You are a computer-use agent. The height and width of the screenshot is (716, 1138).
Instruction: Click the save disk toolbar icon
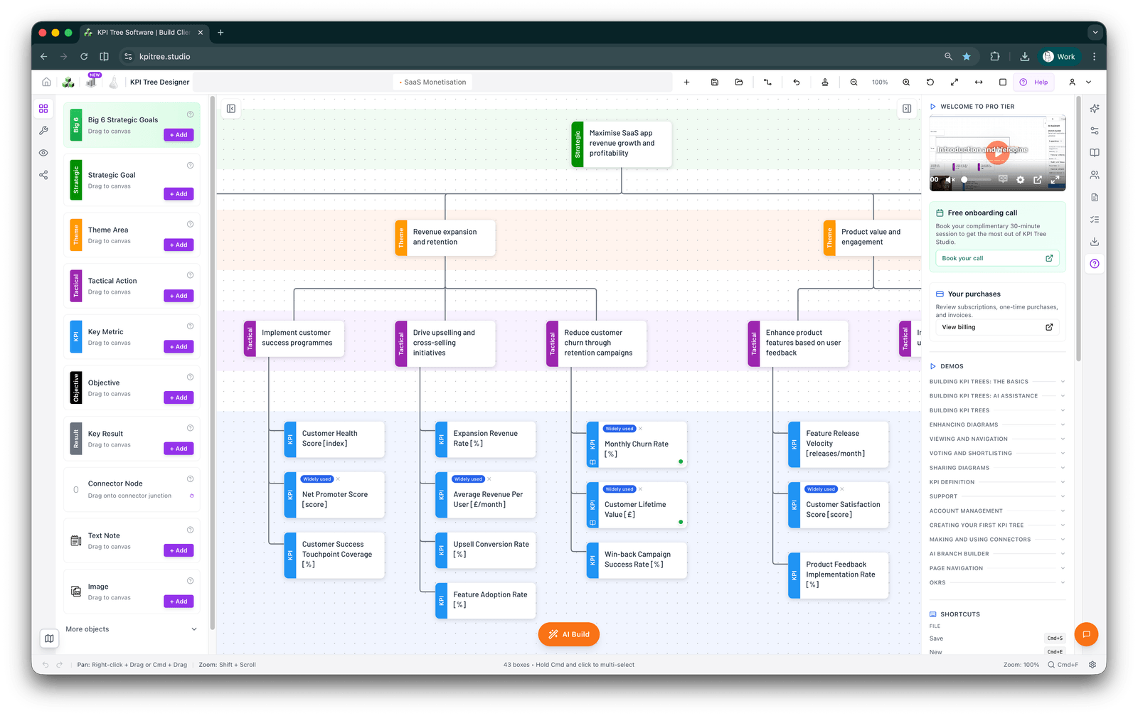tap(715, 82)
